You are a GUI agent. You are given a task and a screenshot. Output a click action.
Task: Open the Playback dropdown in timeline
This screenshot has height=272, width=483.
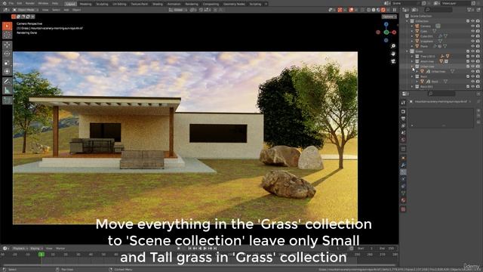(20, 249)
